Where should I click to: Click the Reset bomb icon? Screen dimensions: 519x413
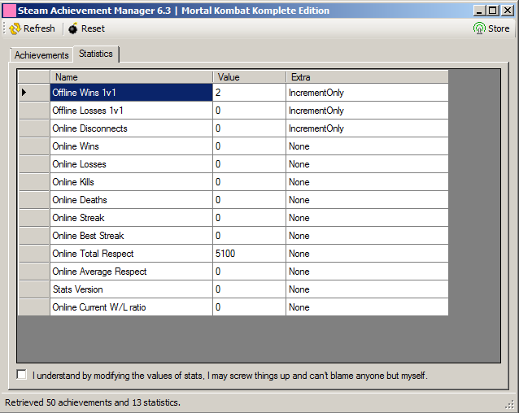[x=73, y=28]
